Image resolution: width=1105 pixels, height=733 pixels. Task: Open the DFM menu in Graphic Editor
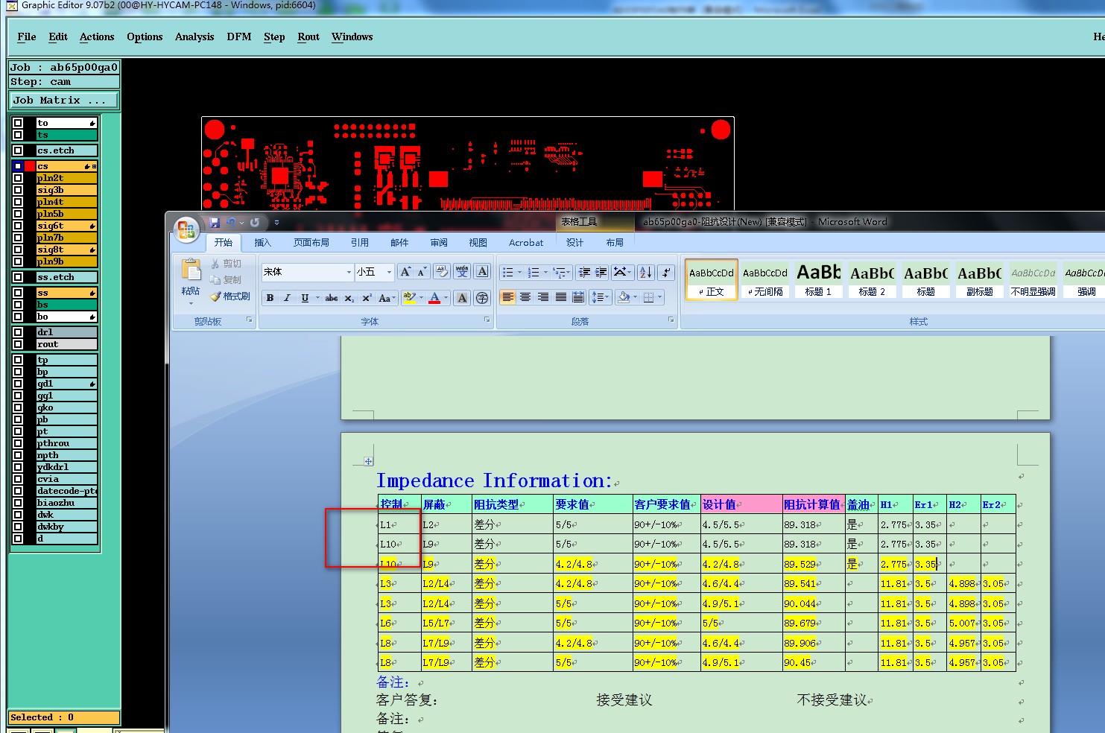click(239, 37)
